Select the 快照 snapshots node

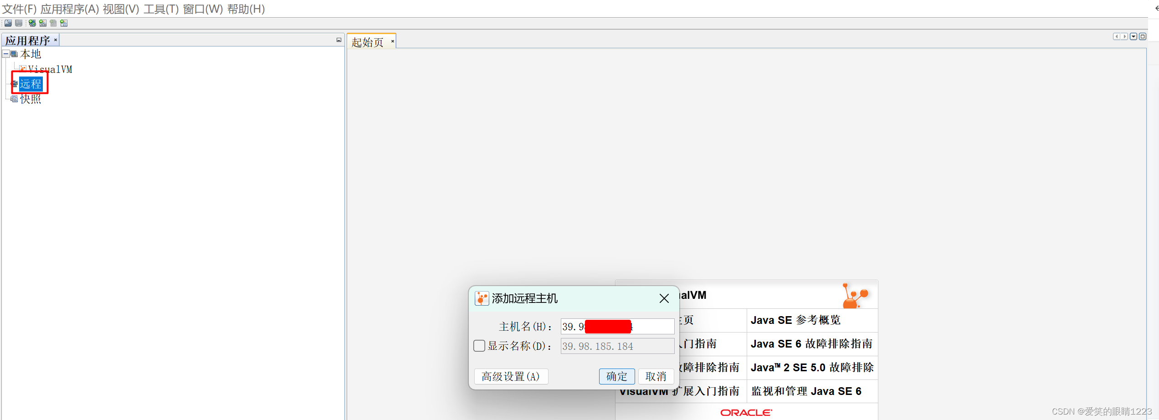pos(31,99)
